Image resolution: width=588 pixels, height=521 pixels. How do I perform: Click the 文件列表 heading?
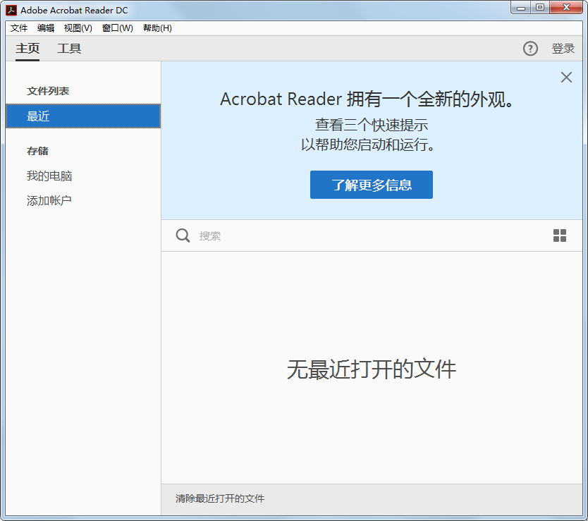coord(48,91)
